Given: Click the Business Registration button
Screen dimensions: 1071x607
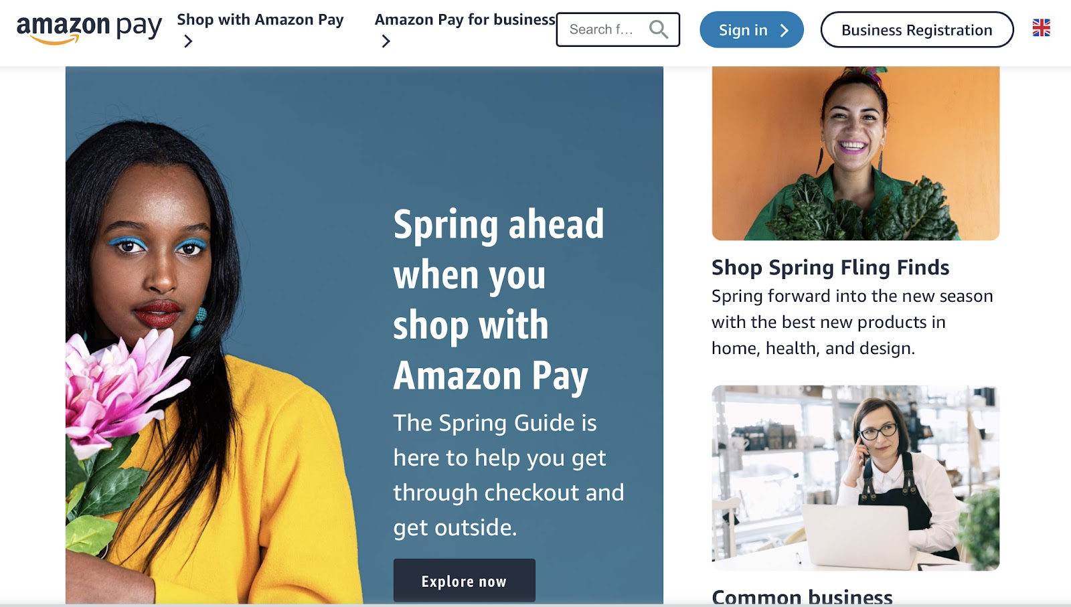Looking at the screenshot, I should click(x=917, y=29).
